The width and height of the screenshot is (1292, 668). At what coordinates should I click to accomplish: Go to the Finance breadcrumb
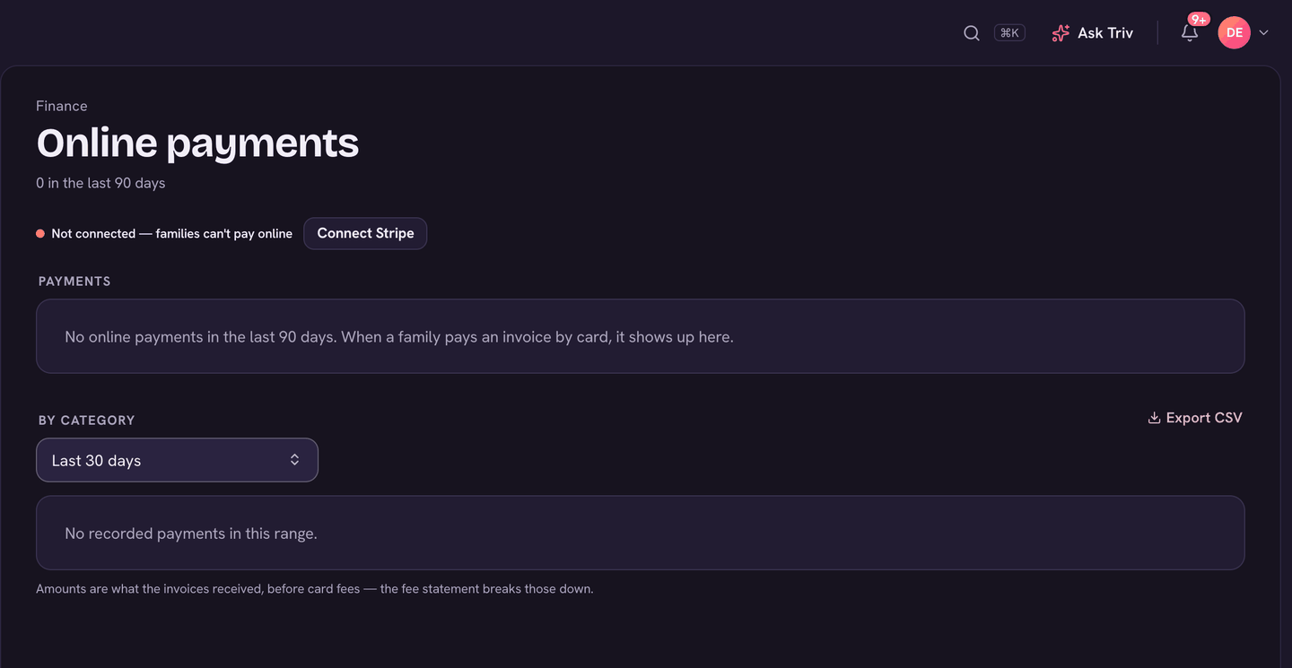tap(62, 106)
